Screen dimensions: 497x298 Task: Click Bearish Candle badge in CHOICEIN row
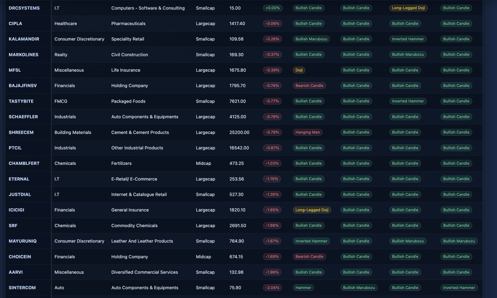(x=309, y=257)
